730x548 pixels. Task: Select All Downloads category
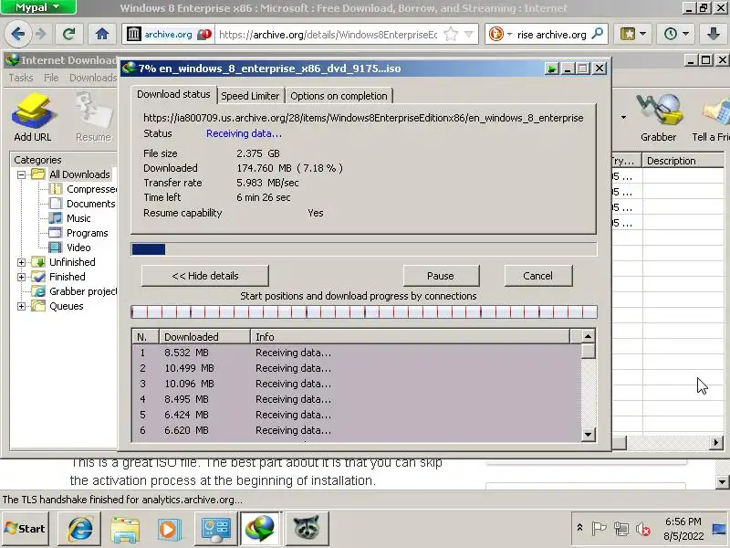click(x=79, y=174)
